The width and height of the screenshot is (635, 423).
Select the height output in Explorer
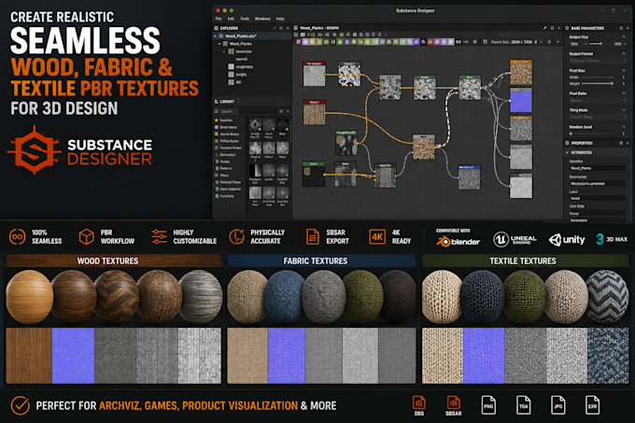237,75
